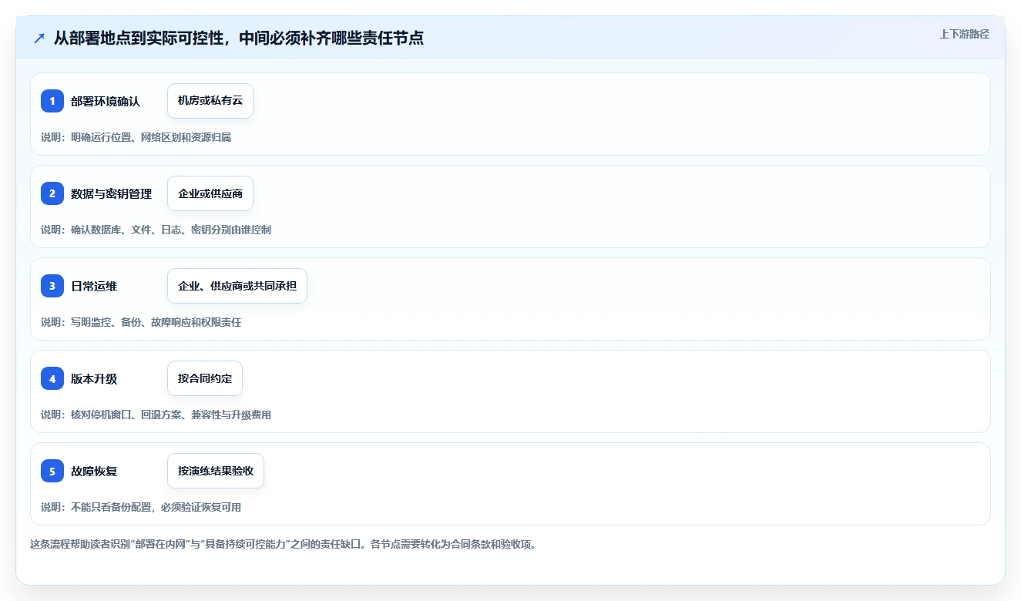
Task: Click the heading 从部署地点到实际可控性
Action: coord(238,39)
